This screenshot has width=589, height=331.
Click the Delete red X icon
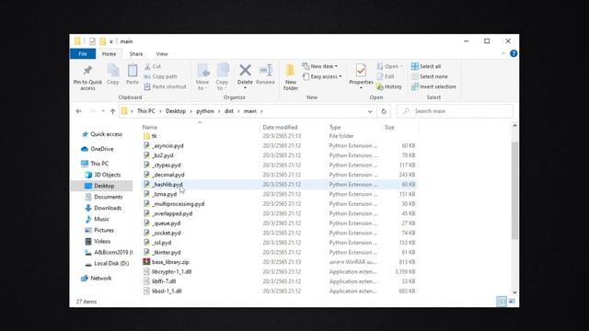245,70
